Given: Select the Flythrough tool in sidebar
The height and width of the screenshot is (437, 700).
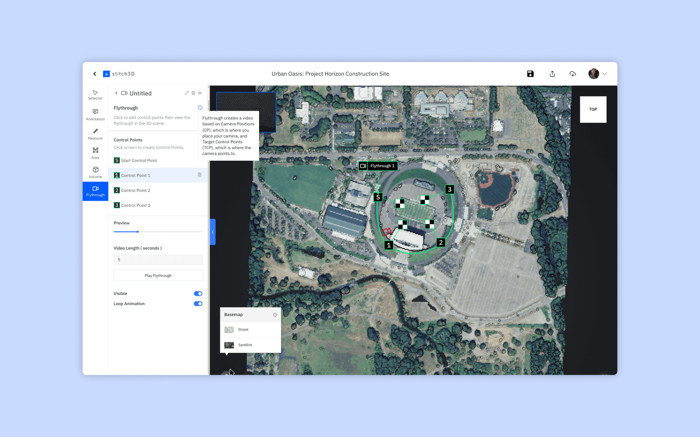Looking at the screenshot, I should tap(95, 191).
